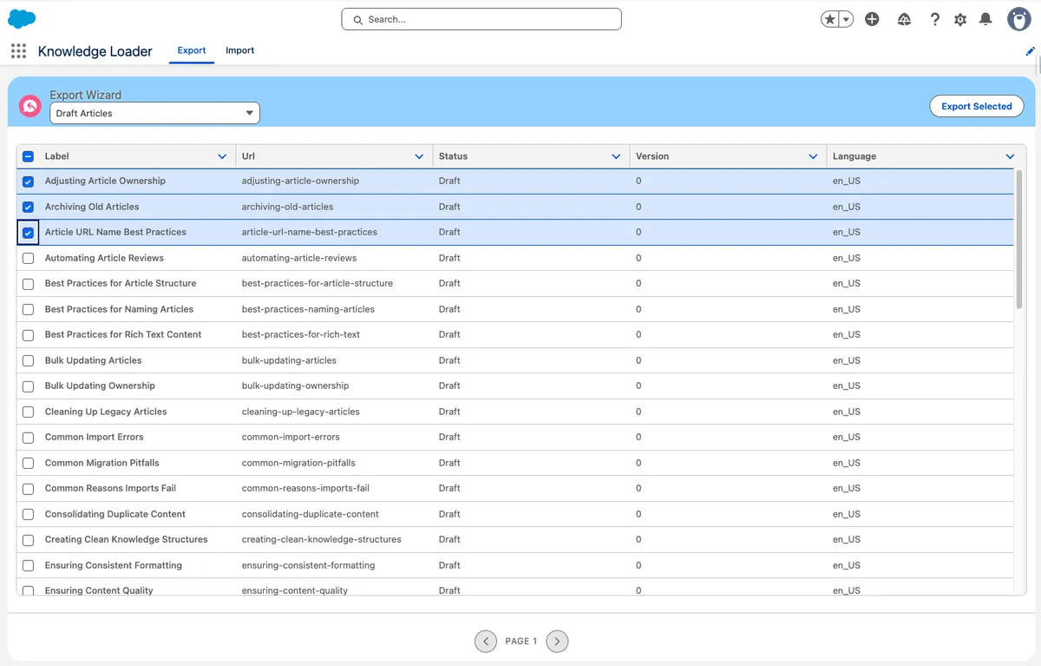Click the PAGE 1 indicator
The image size is (1041, 666).
521,641
